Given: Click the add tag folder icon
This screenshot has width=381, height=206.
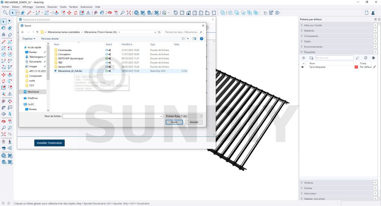Looking at the screenshot, I should coord(310,58).
